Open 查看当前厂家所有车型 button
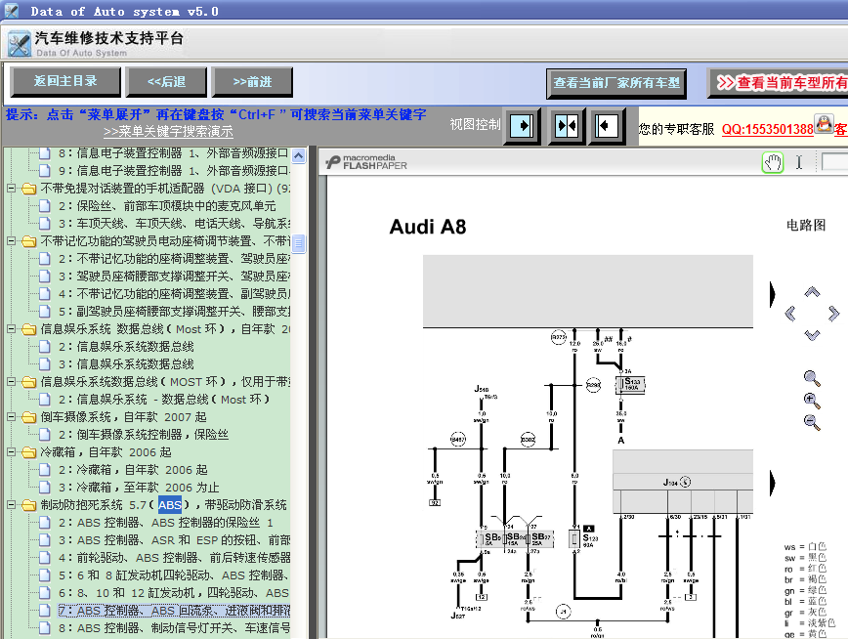This screenshot has width=848, height=639. [616, 83]
